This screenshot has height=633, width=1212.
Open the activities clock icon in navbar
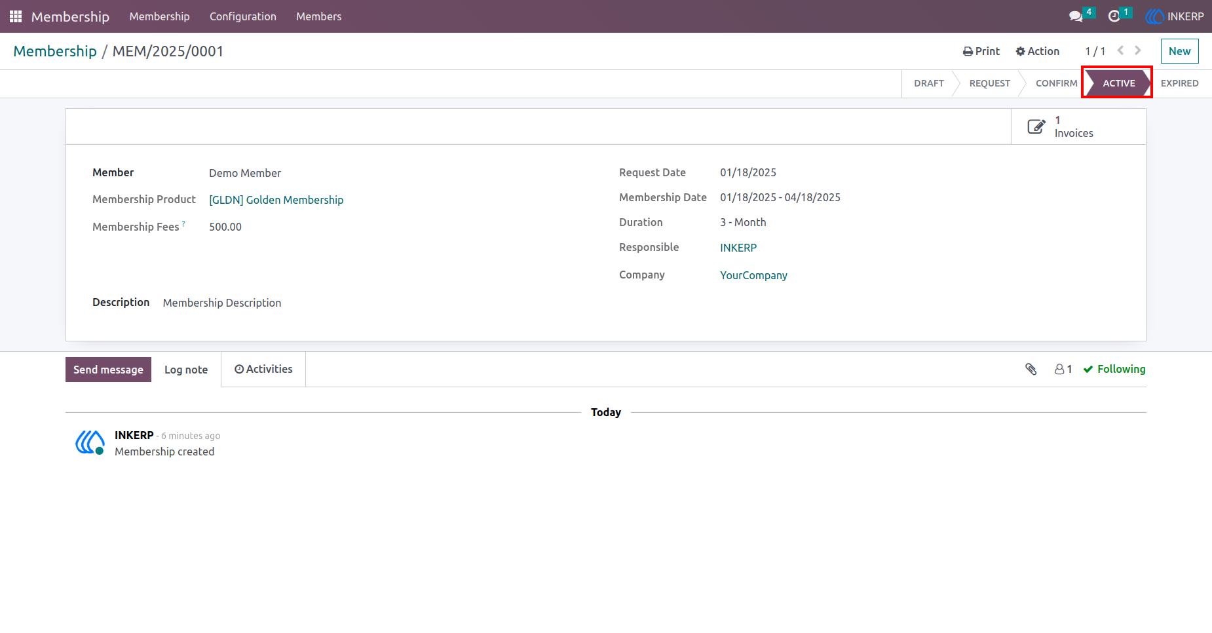coord(1114,16)
